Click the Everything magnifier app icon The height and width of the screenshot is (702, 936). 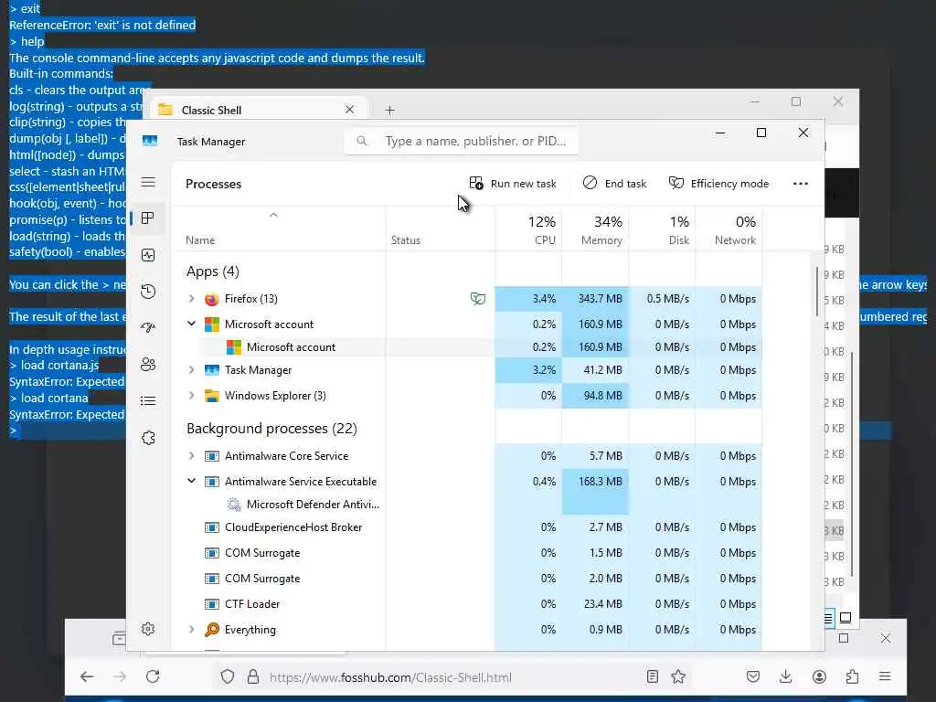211,629
